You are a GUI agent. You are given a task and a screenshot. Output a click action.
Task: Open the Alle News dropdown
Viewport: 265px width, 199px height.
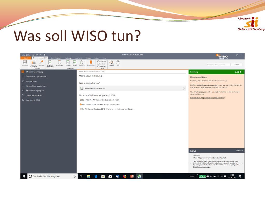[239, 151]
